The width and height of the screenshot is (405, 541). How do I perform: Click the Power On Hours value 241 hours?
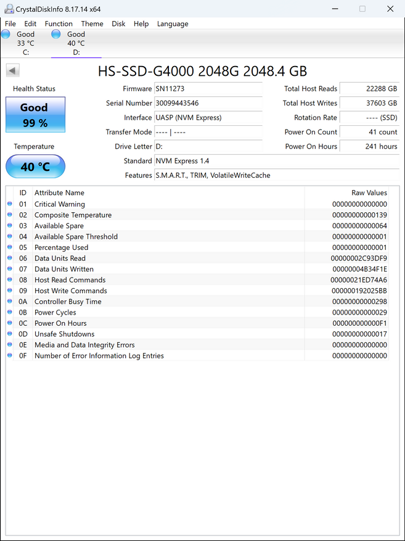(x=369, y=147)
